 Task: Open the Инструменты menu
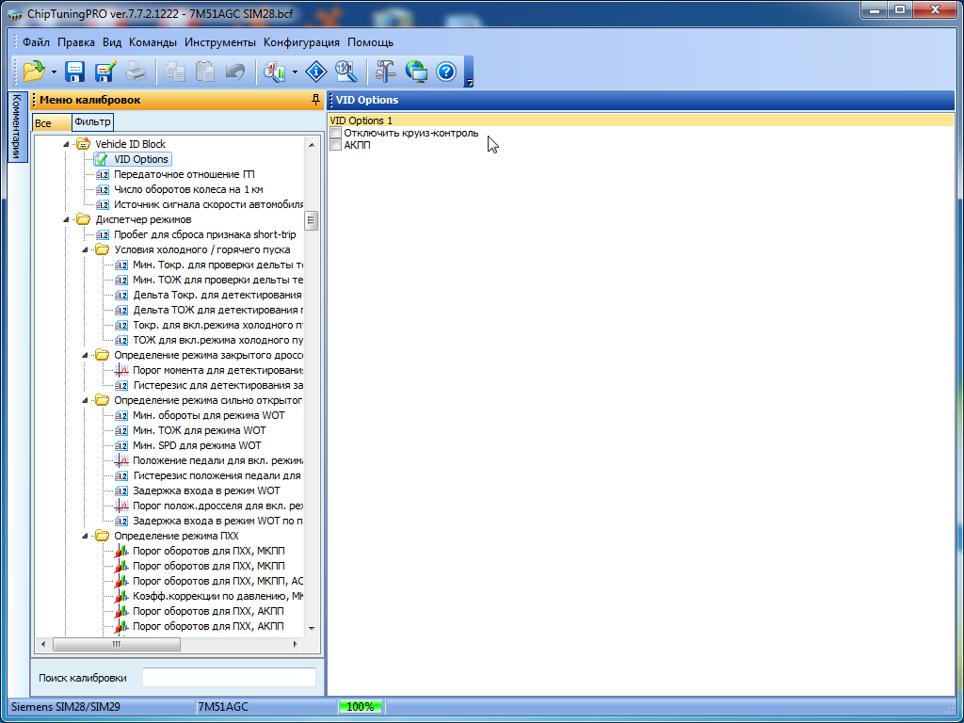tap(220, 42)
